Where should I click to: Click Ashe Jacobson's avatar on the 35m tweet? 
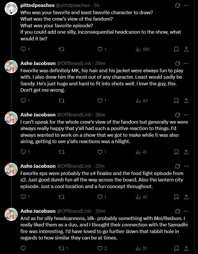[11, 214]
